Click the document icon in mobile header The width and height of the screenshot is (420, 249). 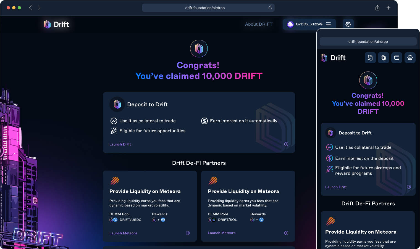pyautogui.click(x=370, y=58)
